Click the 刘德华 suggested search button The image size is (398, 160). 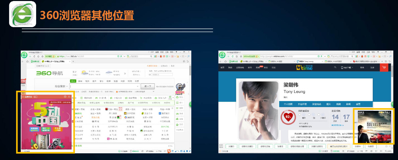(358, 146)
